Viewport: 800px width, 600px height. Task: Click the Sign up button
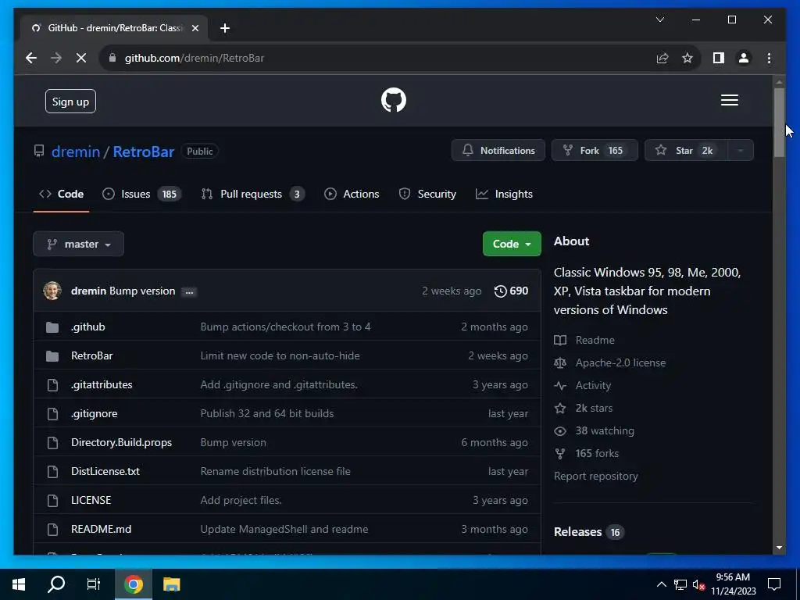pyautogui.click(x=70, y=102)
